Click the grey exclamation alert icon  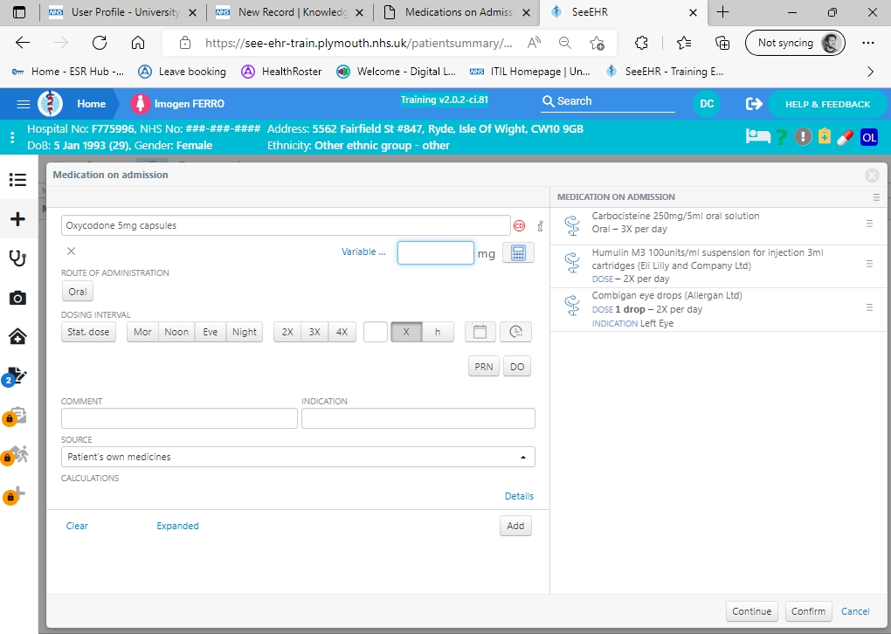tap(803, 136)
